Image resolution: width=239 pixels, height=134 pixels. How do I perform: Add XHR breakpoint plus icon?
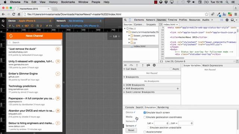pos(178,89)
